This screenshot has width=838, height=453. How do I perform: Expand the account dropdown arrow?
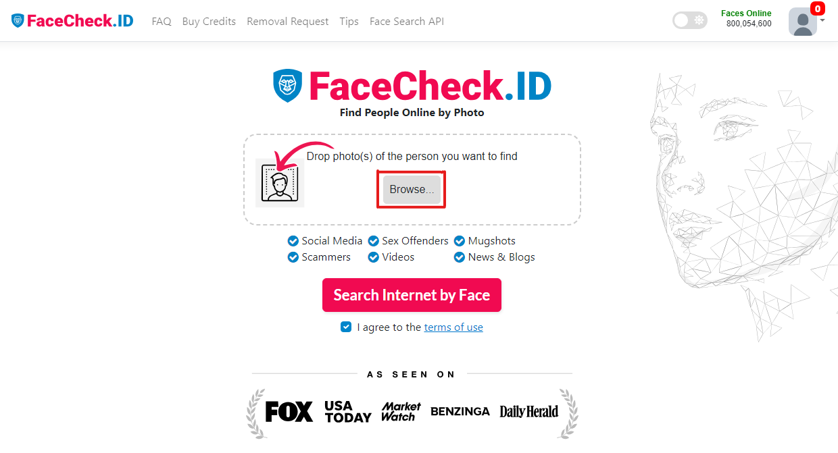[x=822, y=20]
